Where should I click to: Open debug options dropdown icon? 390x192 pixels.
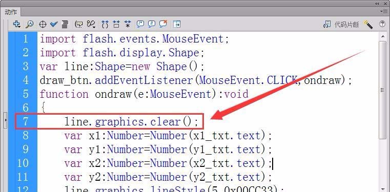(x=91, y=24)
